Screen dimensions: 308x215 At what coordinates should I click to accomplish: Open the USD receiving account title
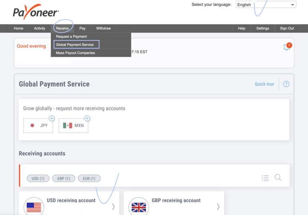71,201
